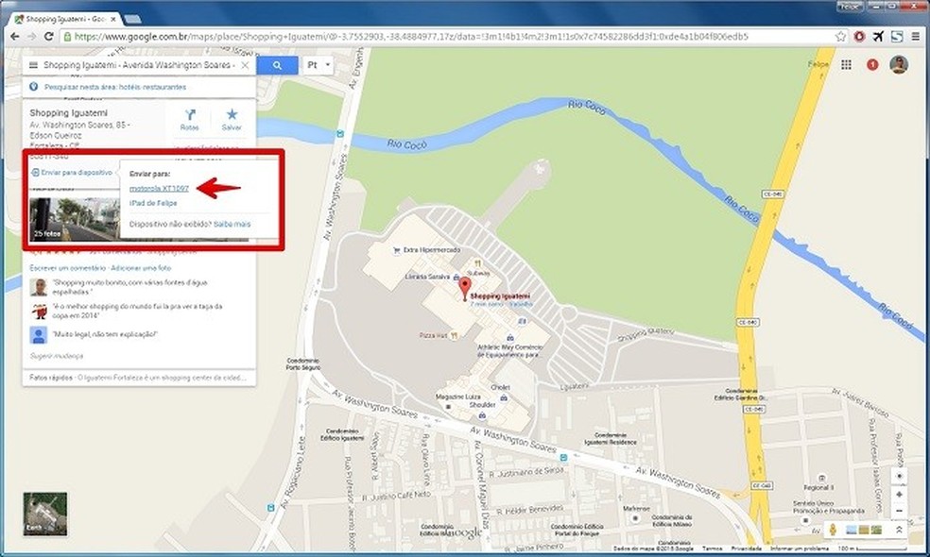
Task: Click the Extra Hipermercado shopping cart icon
Action: 396,250
